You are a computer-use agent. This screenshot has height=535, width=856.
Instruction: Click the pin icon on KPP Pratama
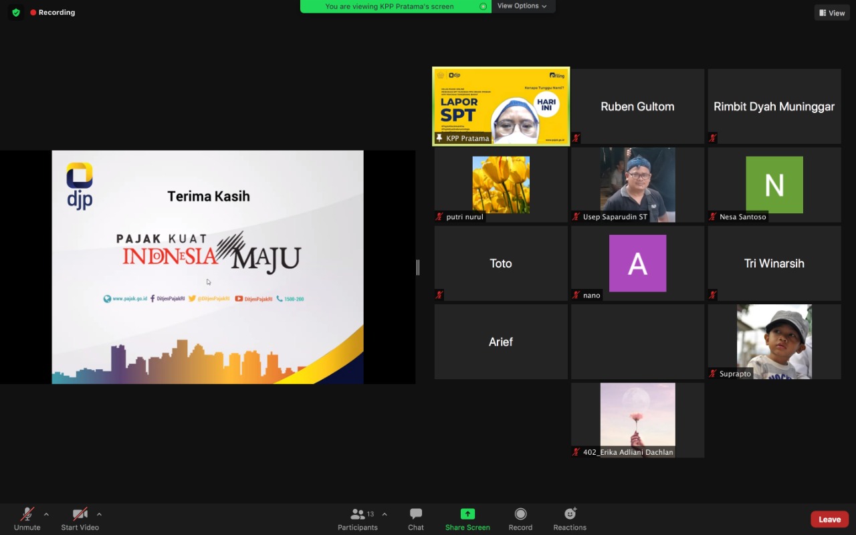[439, 138]
